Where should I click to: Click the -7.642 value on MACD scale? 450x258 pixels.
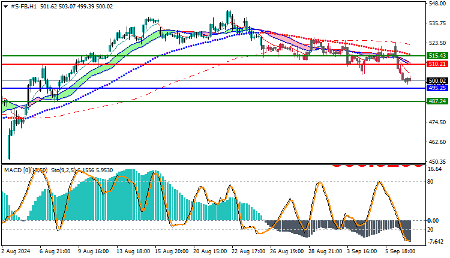(436, 242)
